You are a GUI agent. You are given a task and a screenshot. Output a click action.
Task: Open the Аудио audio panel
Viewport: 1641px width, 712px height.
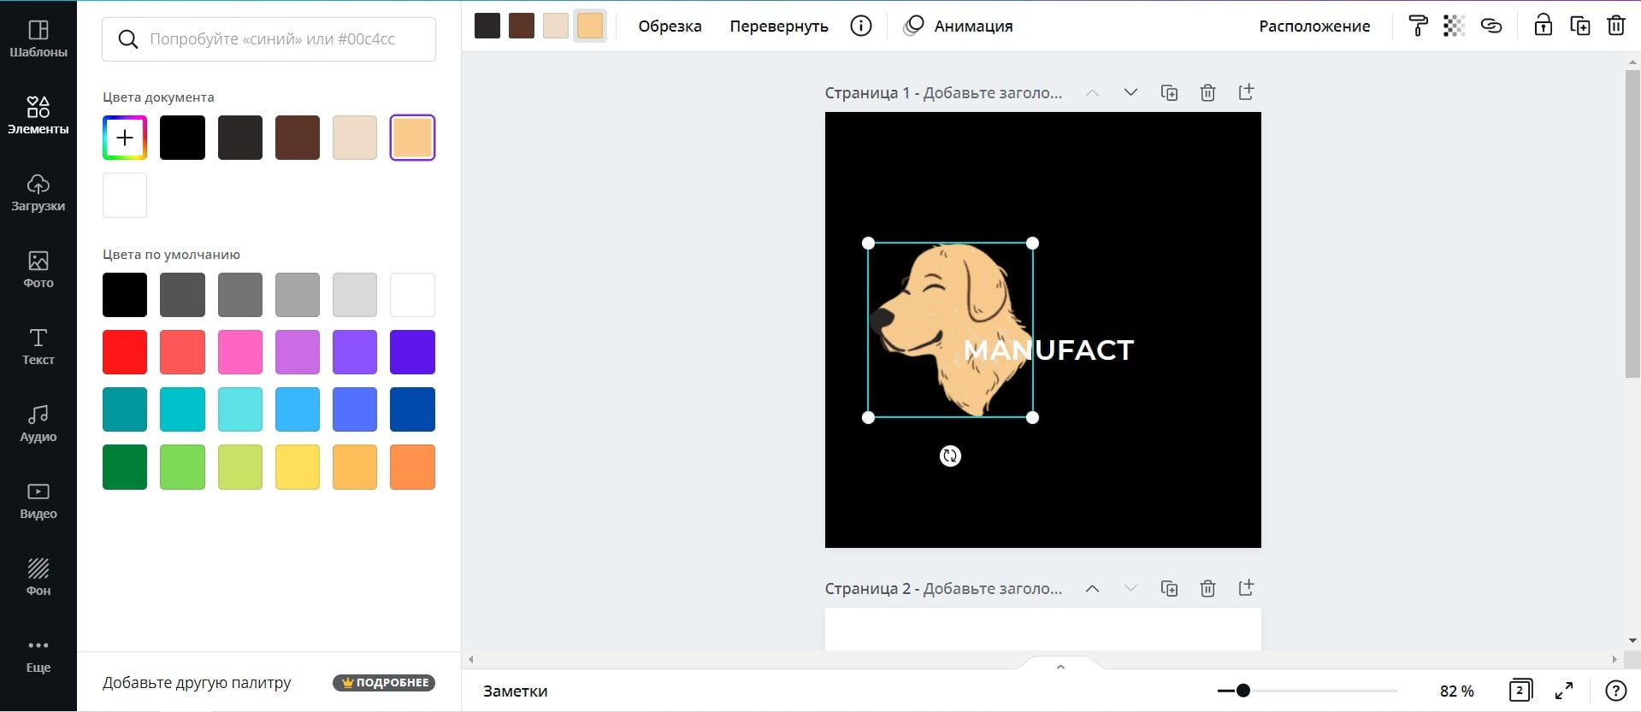[x=38, y=424]
